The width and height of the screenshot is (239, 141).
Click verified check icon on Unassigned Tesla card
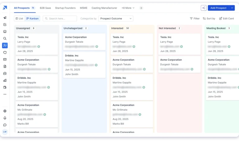[39, 46]
